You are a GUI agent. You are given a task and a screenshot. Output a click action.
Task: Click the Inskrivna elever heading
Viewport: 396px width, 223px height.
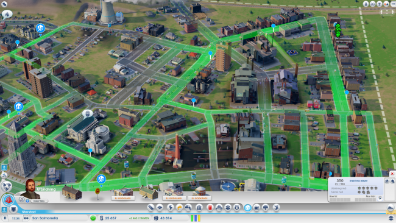coord(358,181)
